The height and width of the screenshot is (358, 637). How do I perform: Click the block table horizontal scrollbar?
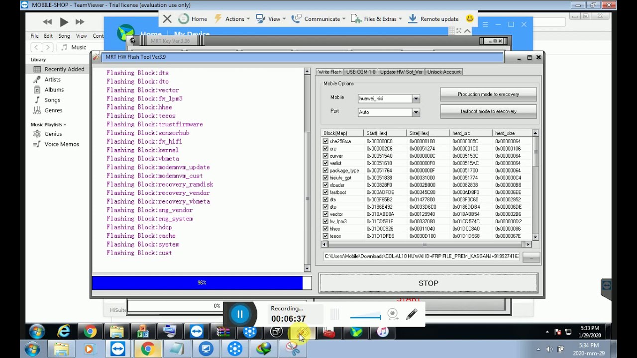click(x=427, y=244)
